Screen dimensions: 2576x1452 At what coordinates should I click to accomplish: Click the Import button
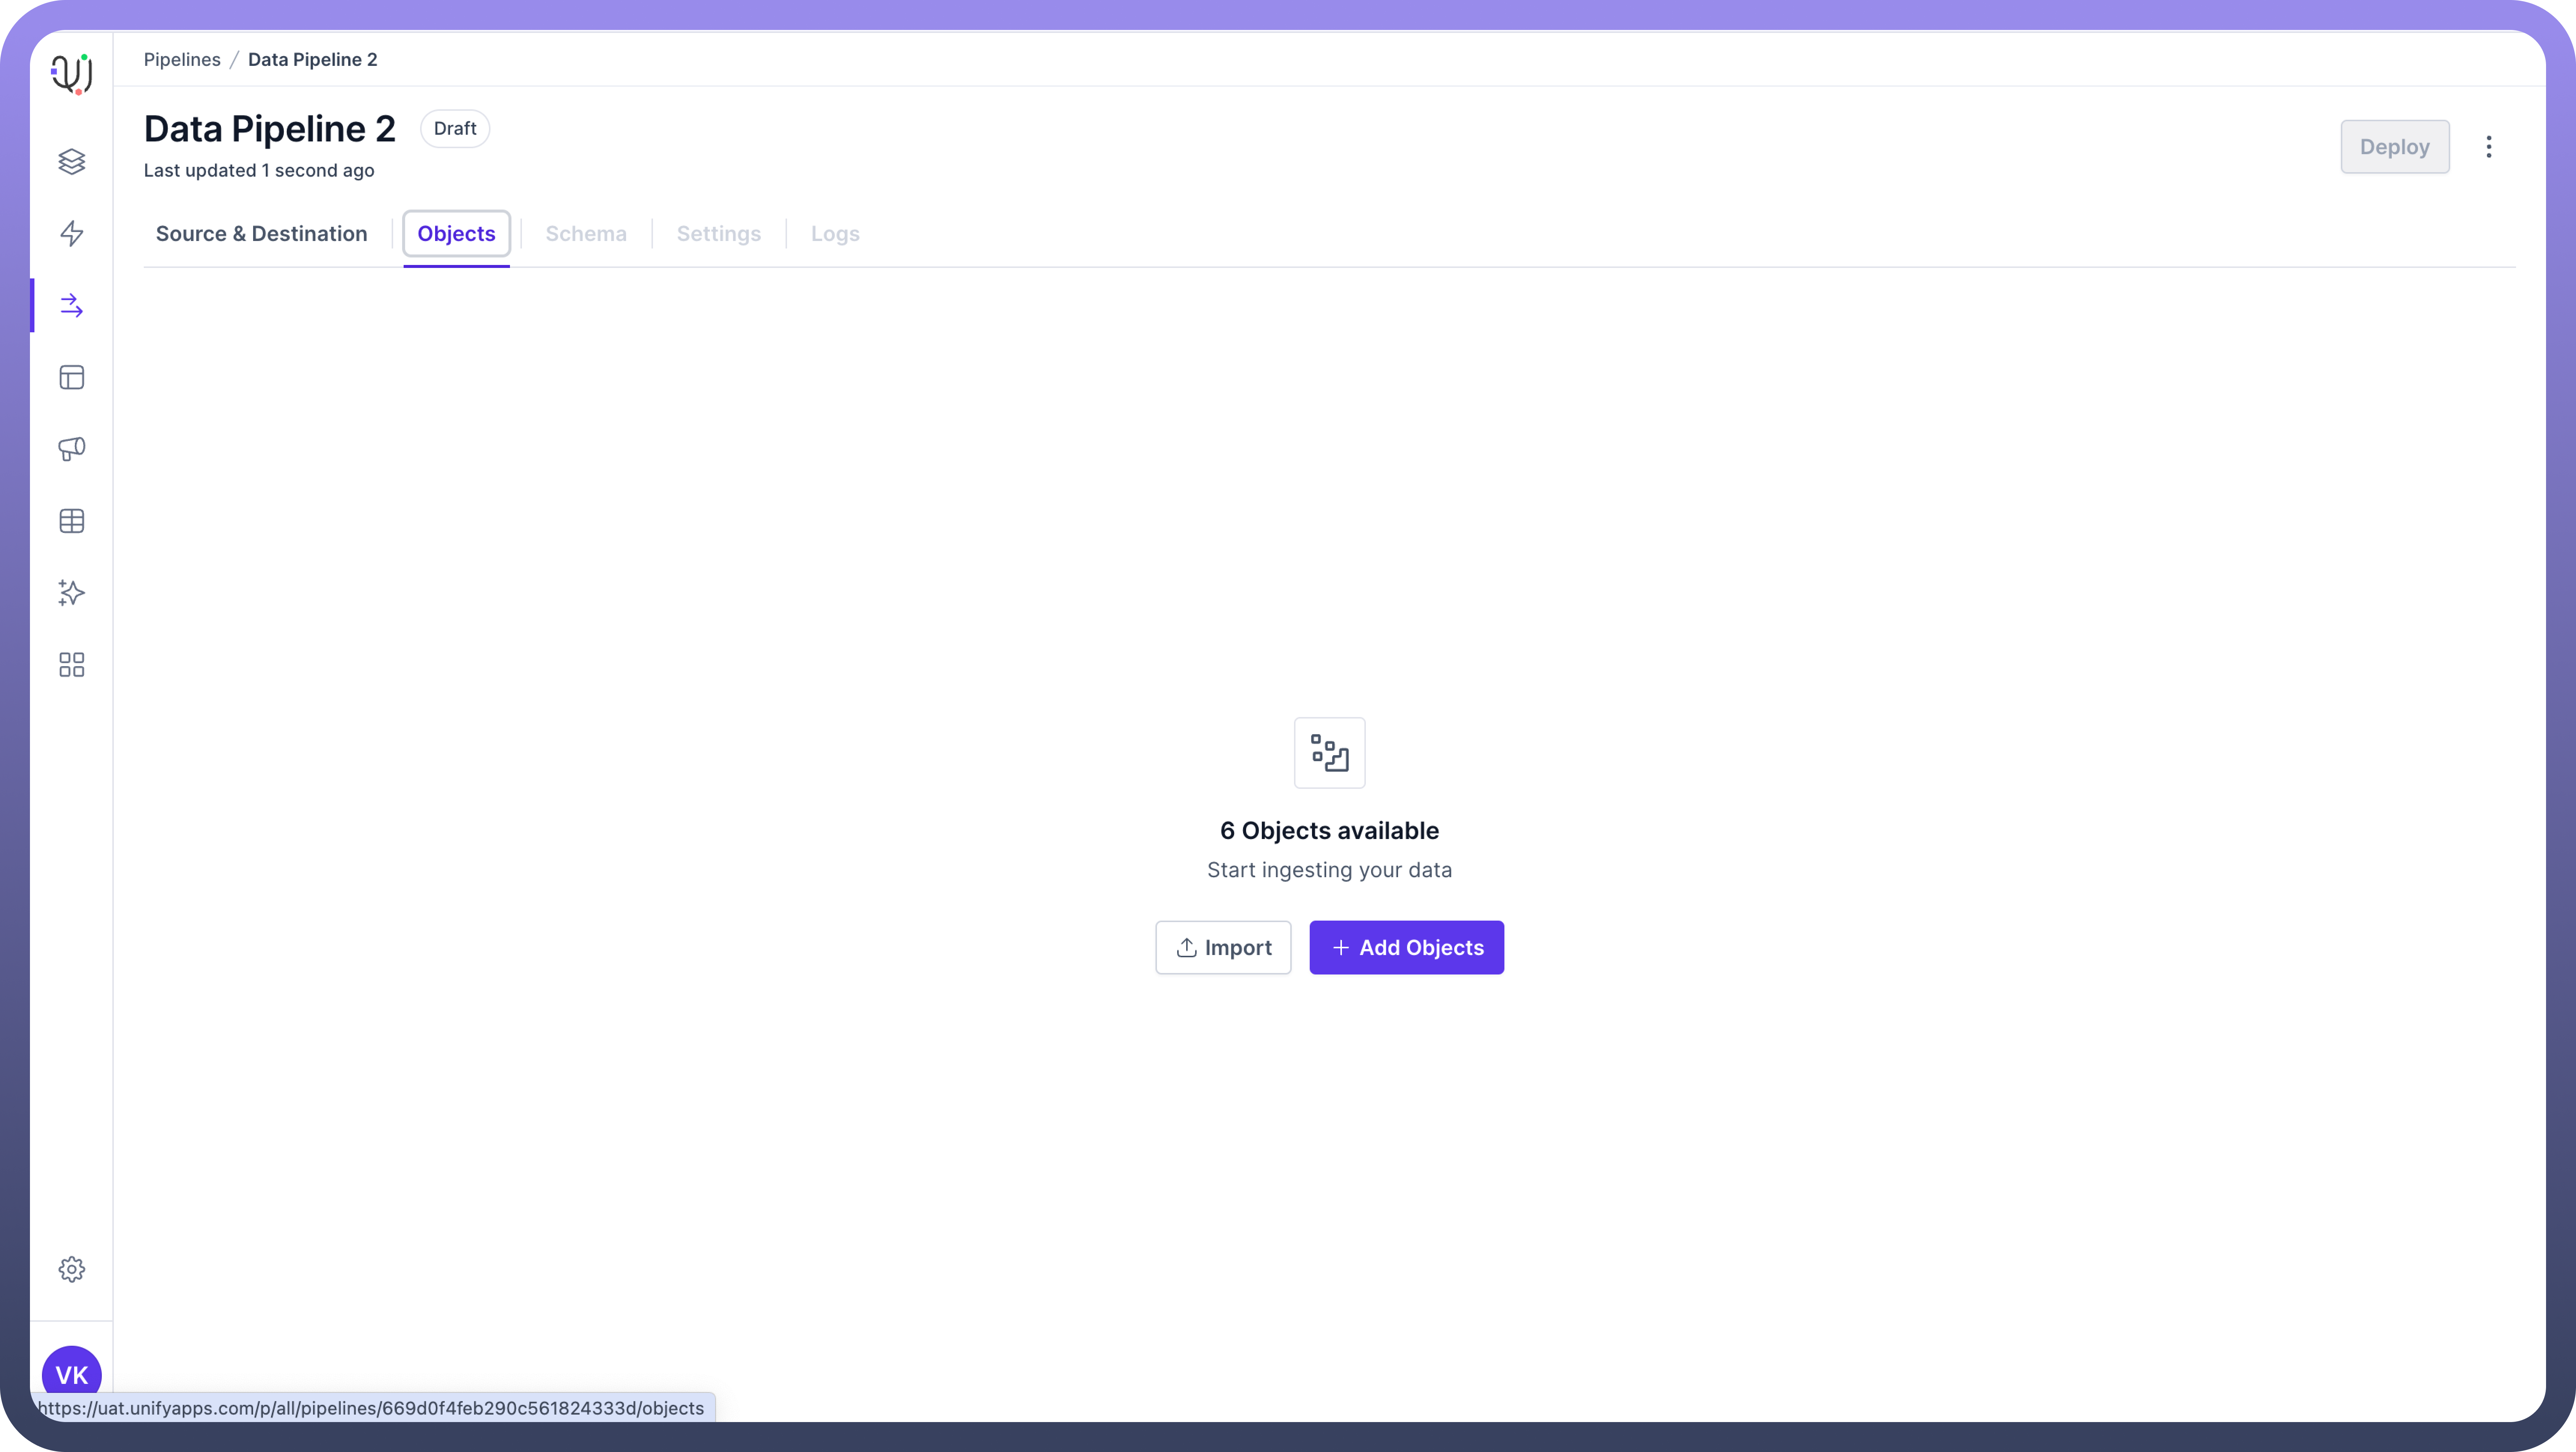tap(1223, 947)
